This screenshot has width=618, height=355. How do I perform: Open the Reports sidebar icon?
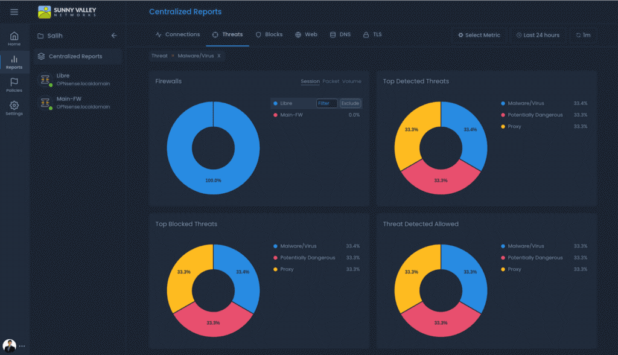pyautogui.click(x=13, y=61)
